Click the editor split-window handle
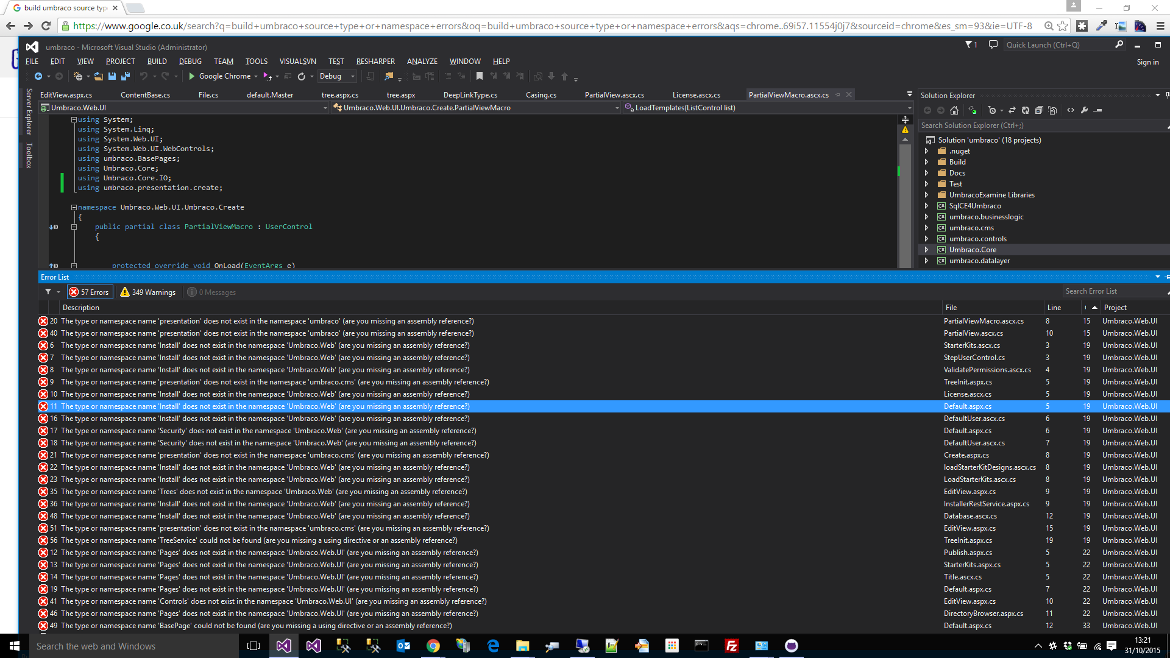 [905, 120]
